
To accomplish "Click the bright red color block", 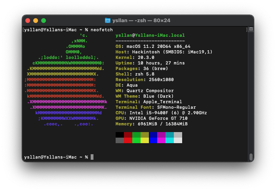I will (128, 140).
